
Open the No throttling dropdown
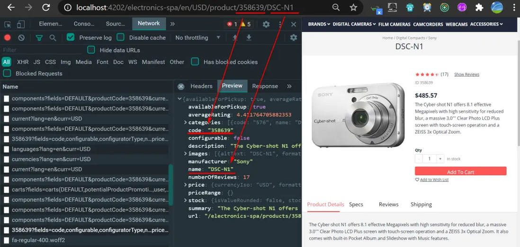pos(197,38)
